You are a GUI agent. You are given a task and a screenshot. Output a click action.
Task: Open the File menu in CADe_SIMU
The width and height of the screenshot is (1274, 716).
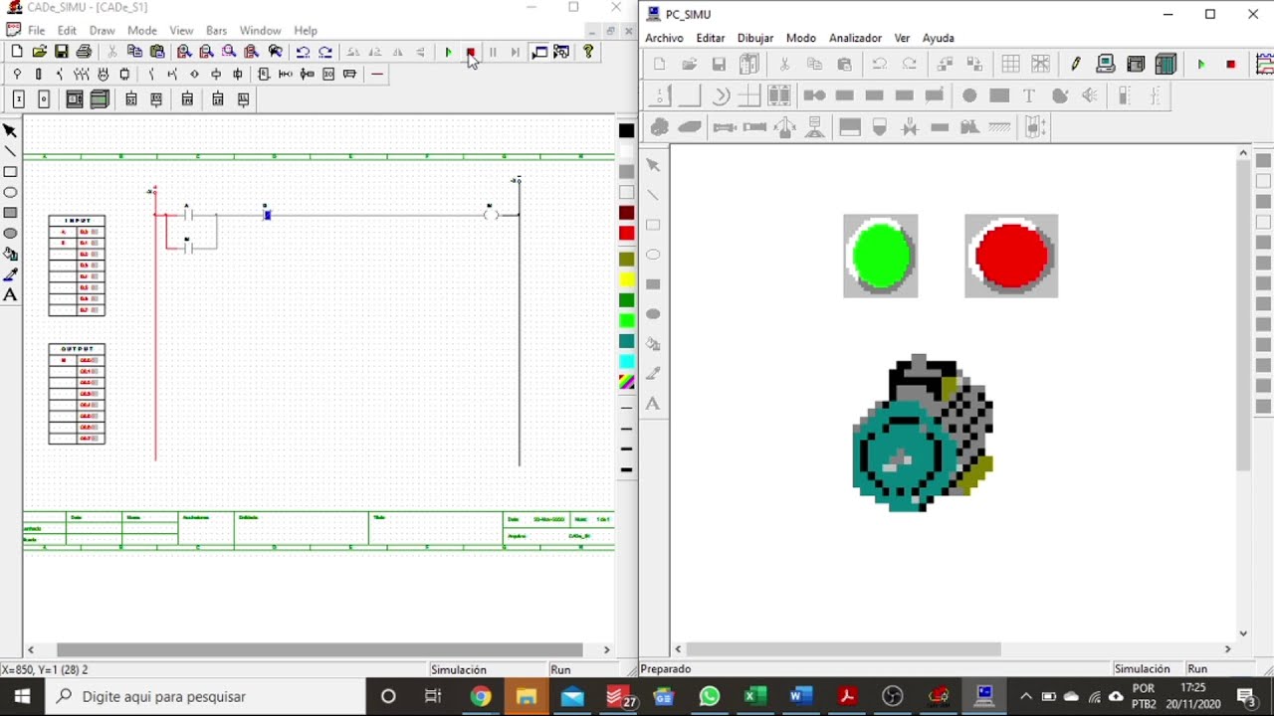point(36,31)
